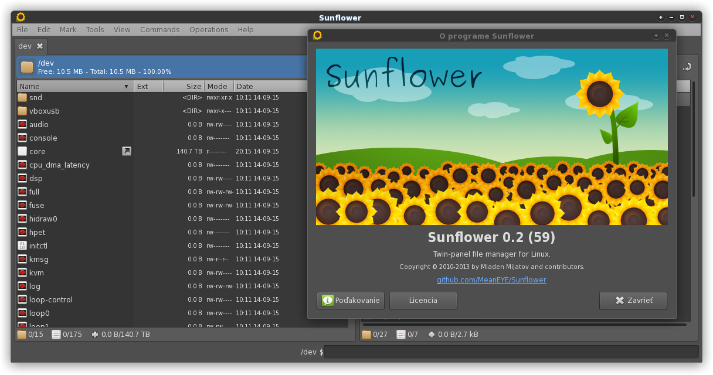Close the dev tab
Viewport: 713px width, 375px height.
pos(40,46)
